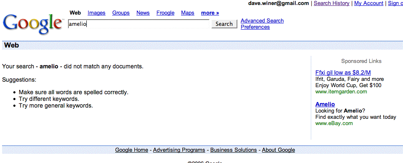Image resolution: width=403 pixels, height=163 pixels.
Task: Open search Preferences
Action: point(255,27)
